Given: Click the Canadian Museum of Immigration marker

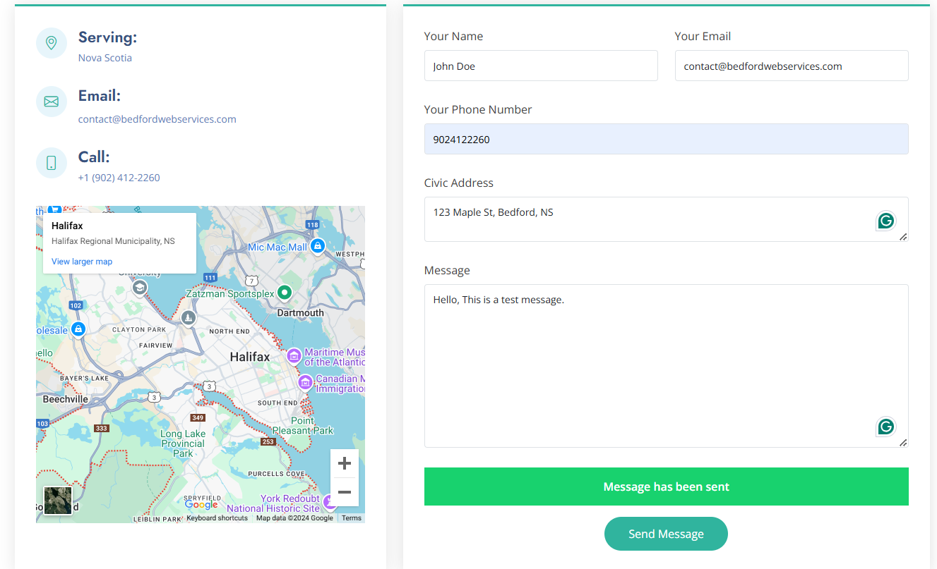Looking at the screenshot, I should [x=305, y=382].
